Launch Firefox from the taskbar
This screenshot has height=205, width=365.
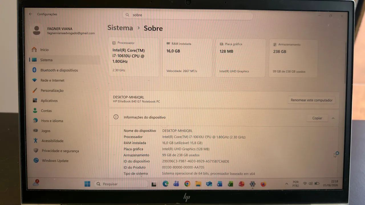[x=263, y=184]
